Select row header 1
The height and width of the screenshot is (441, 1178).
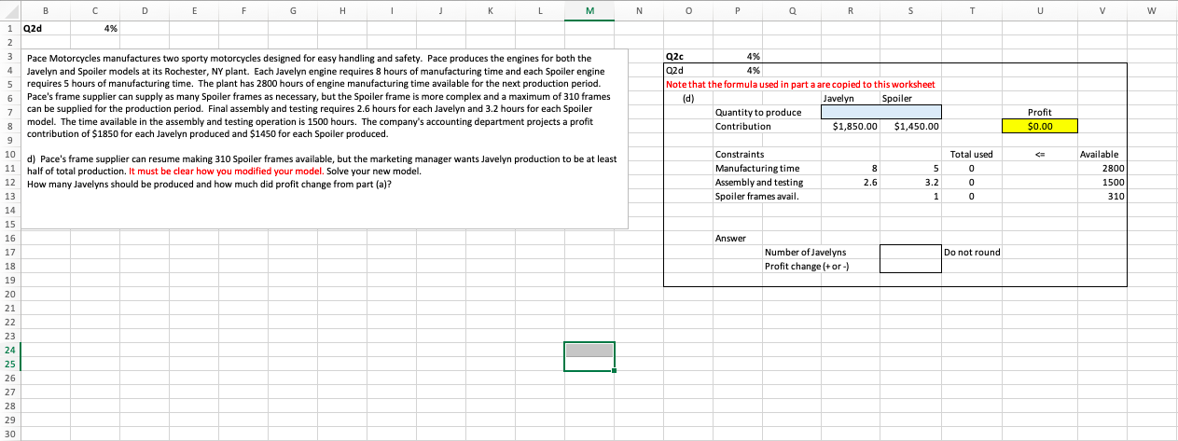coord(10,28)
